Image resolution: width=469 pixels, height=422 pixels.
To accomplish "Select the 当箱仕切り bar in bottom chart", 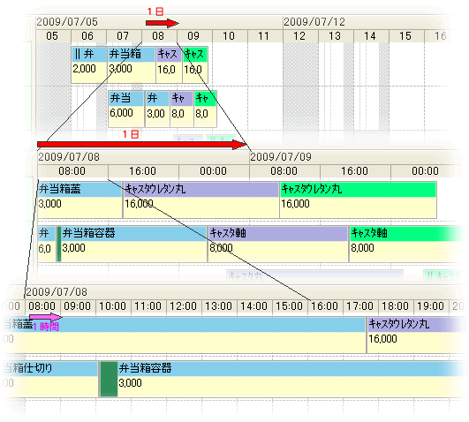I will pos(50,380).
